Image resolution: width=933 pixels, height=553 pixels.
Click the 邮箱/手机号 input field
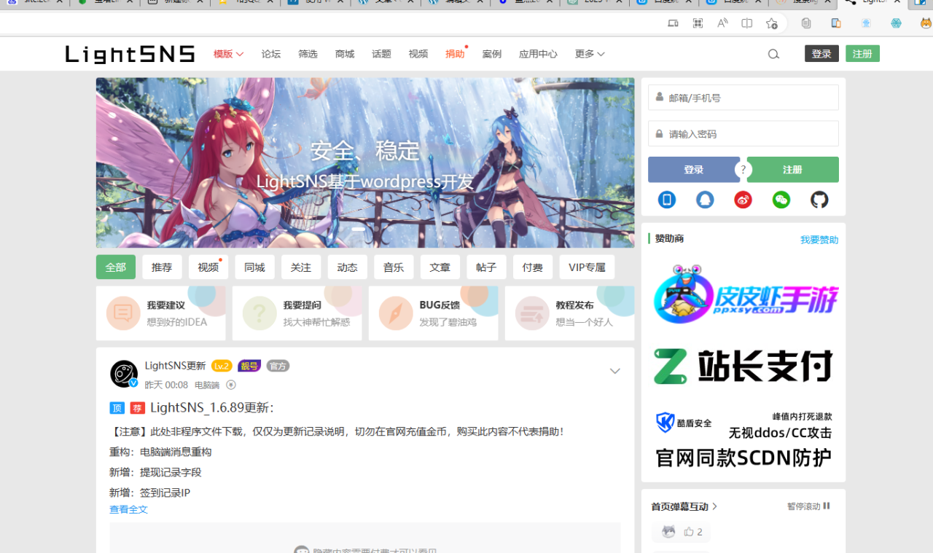pos(743,98)
